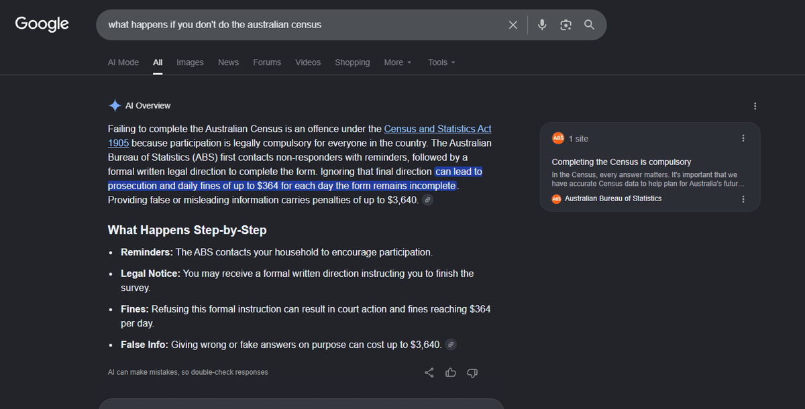The image size is (805, 409).
Task: Click the AI Overview label text
Action: click(148, 105)
